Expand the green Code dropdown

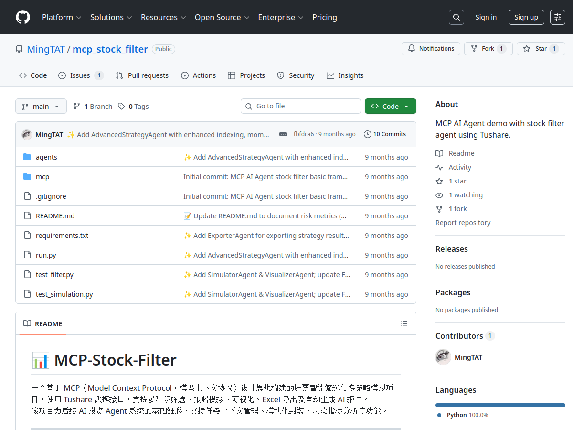point(390,106)
